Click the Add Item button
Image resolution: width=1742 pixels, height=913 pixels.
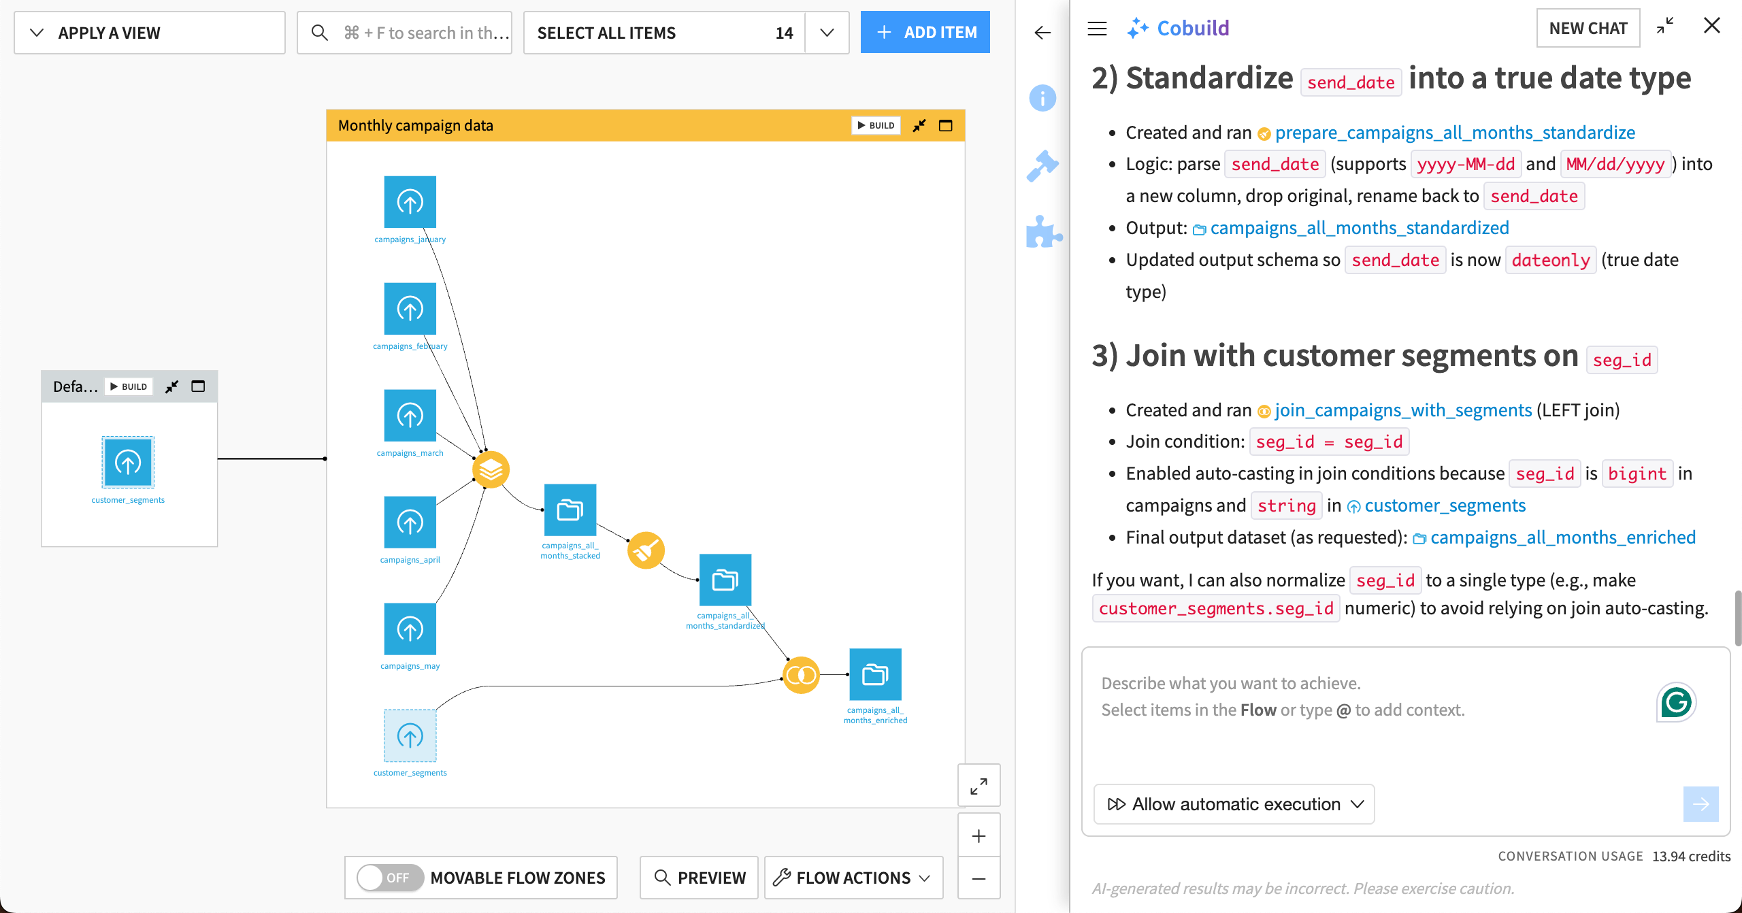pos(925,32)
